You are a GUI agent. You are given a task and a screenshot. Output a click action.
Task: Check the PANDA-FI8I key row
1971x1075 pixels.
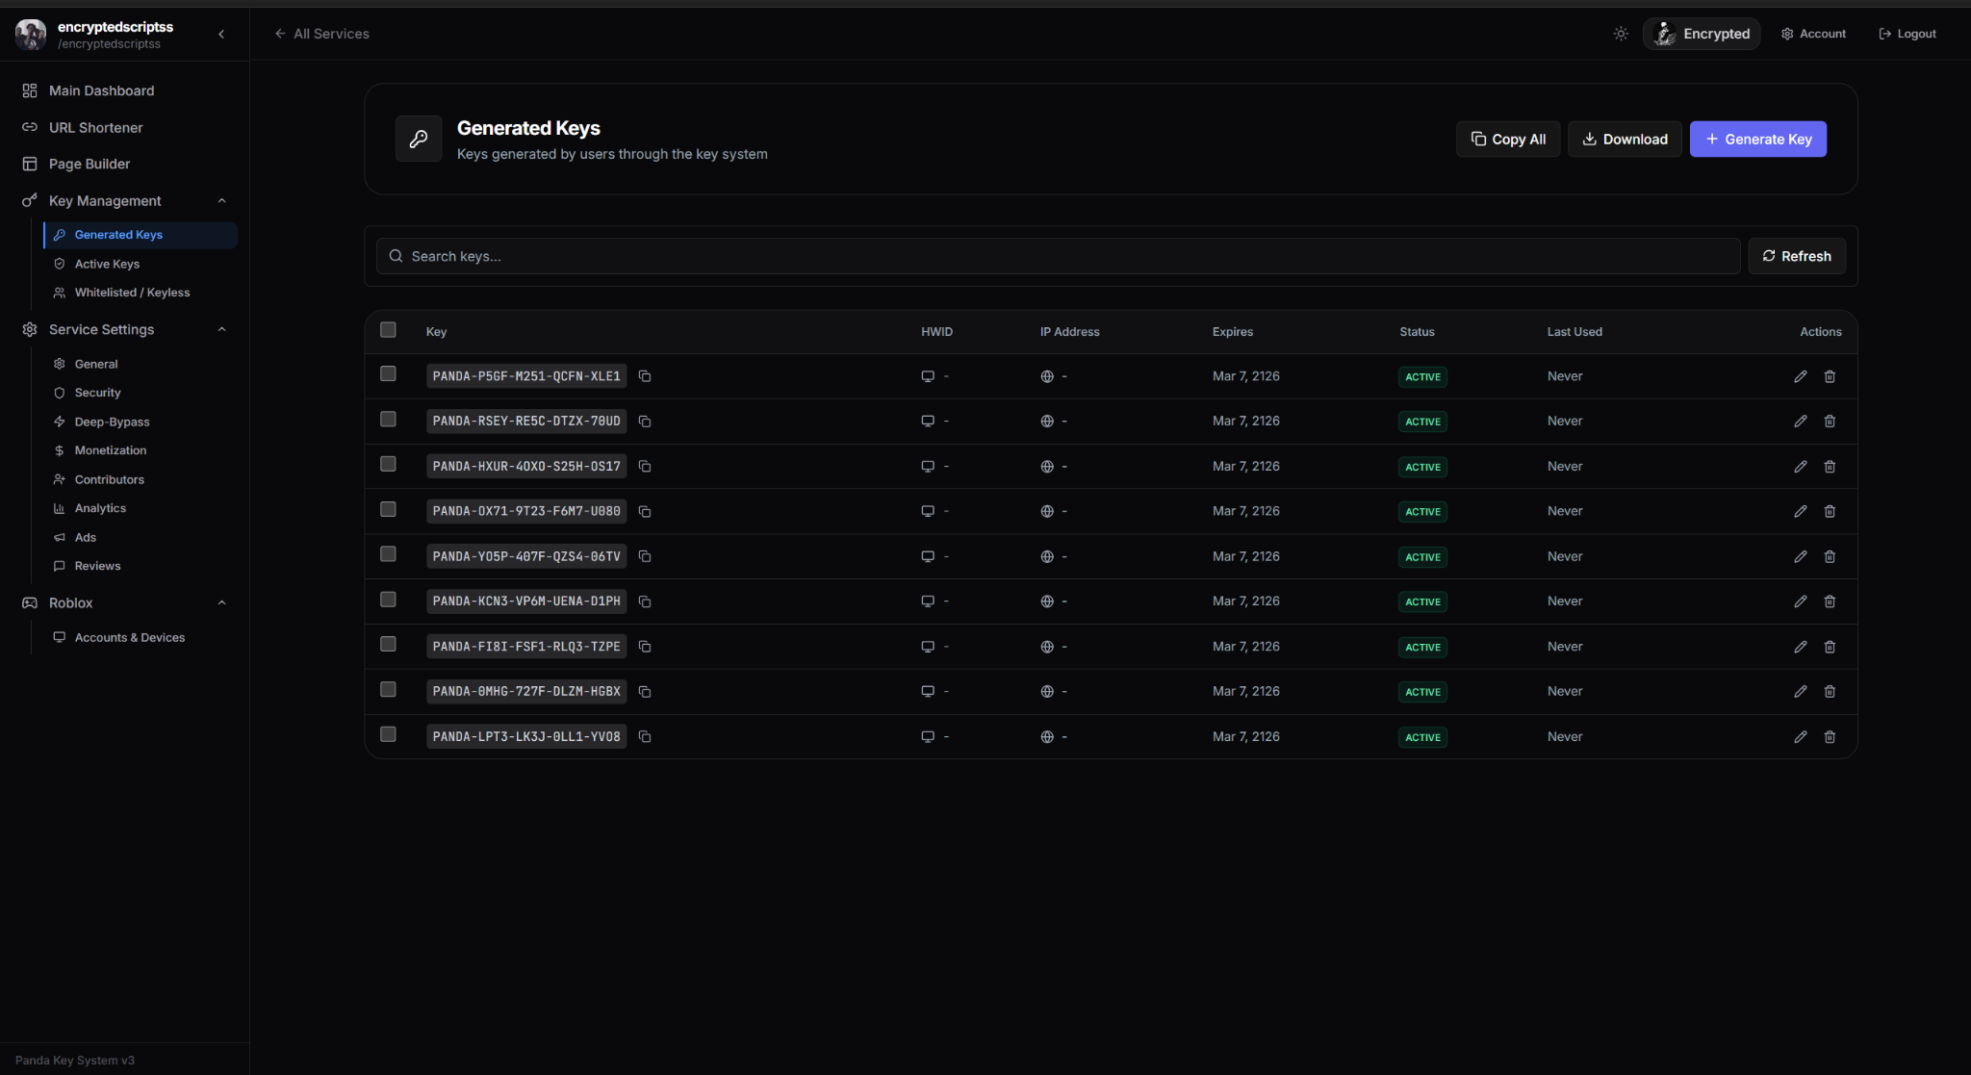click(x=388, y=644)
